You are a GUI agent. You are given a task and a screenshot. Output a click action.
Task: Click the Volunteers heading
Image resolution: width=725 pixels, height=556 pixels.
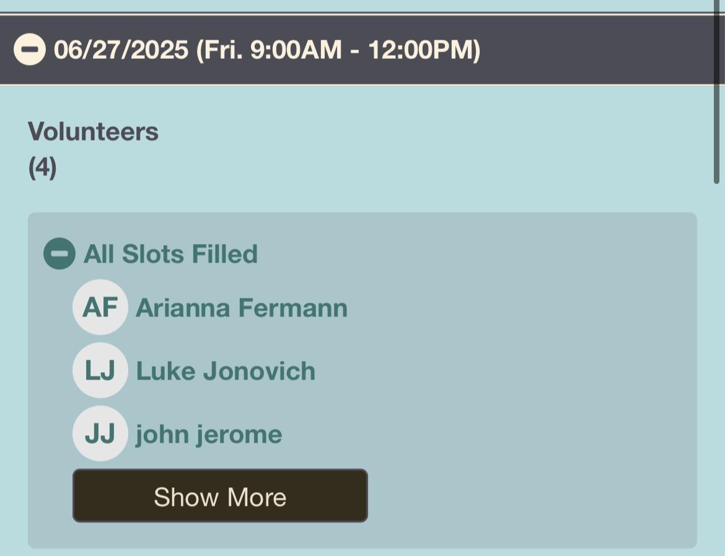93,131
